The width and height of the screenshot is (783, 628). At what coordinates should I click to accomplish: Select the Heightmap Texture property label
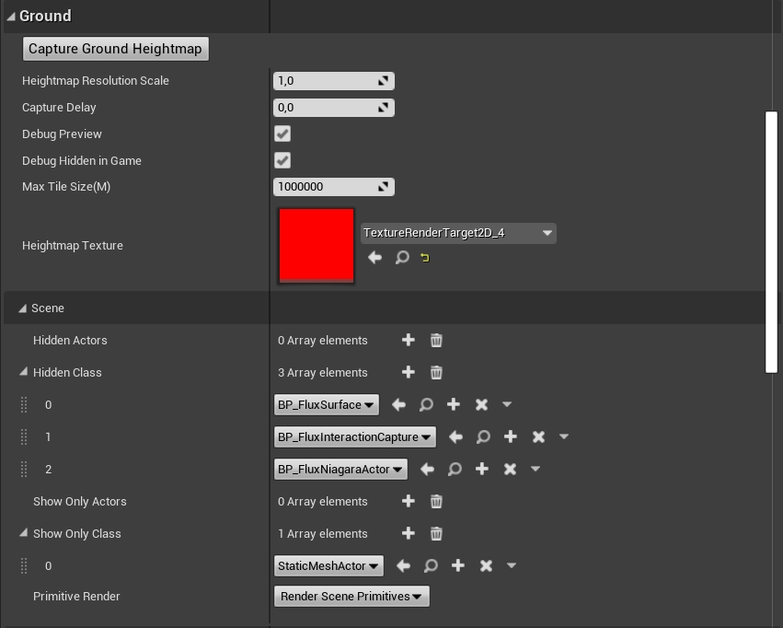click(x=73, y=245)
